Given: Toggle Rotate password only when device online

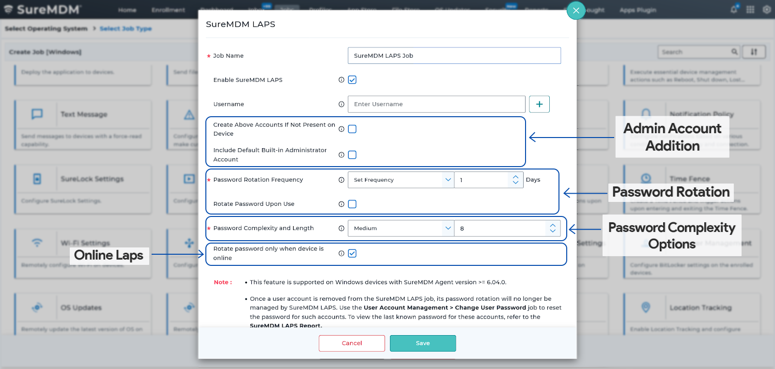Looking at the screenshot, I should [352, 253].
